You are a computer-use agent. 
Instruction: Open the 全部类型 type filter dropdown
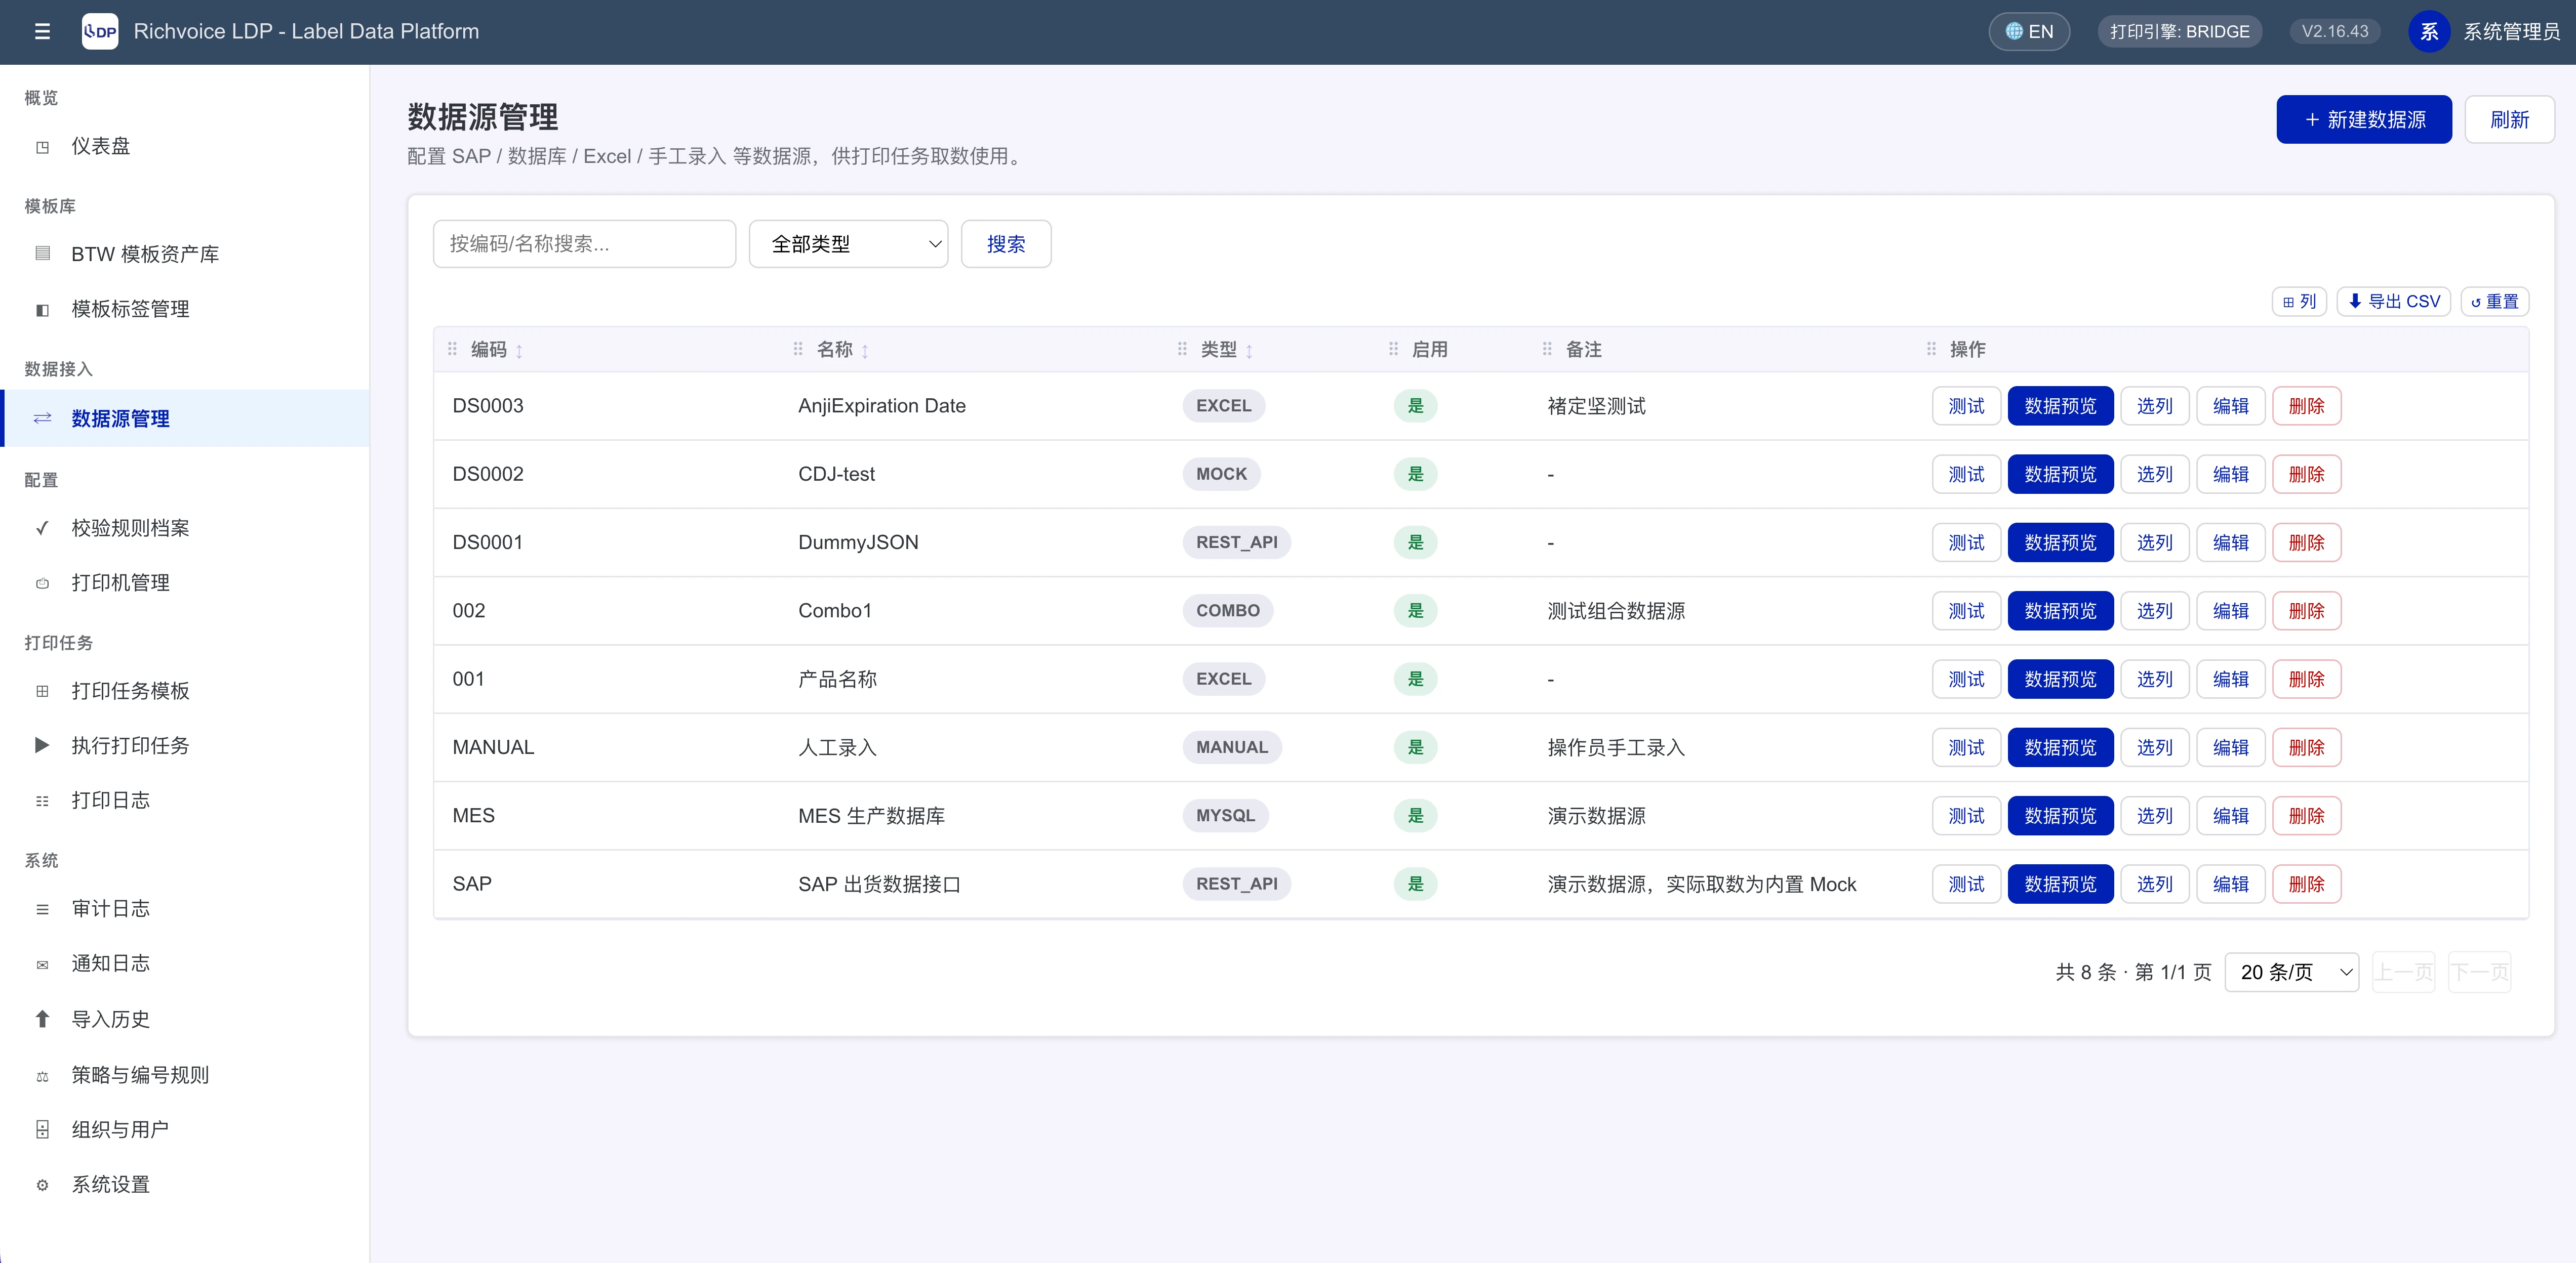tap(848, 244)
